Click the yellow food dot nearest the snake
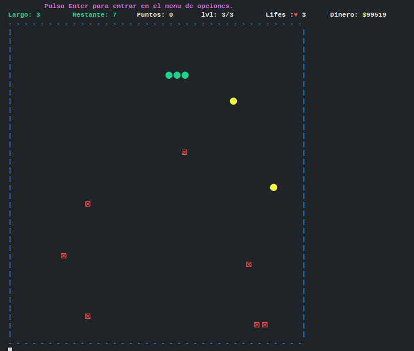 [233, 101]
